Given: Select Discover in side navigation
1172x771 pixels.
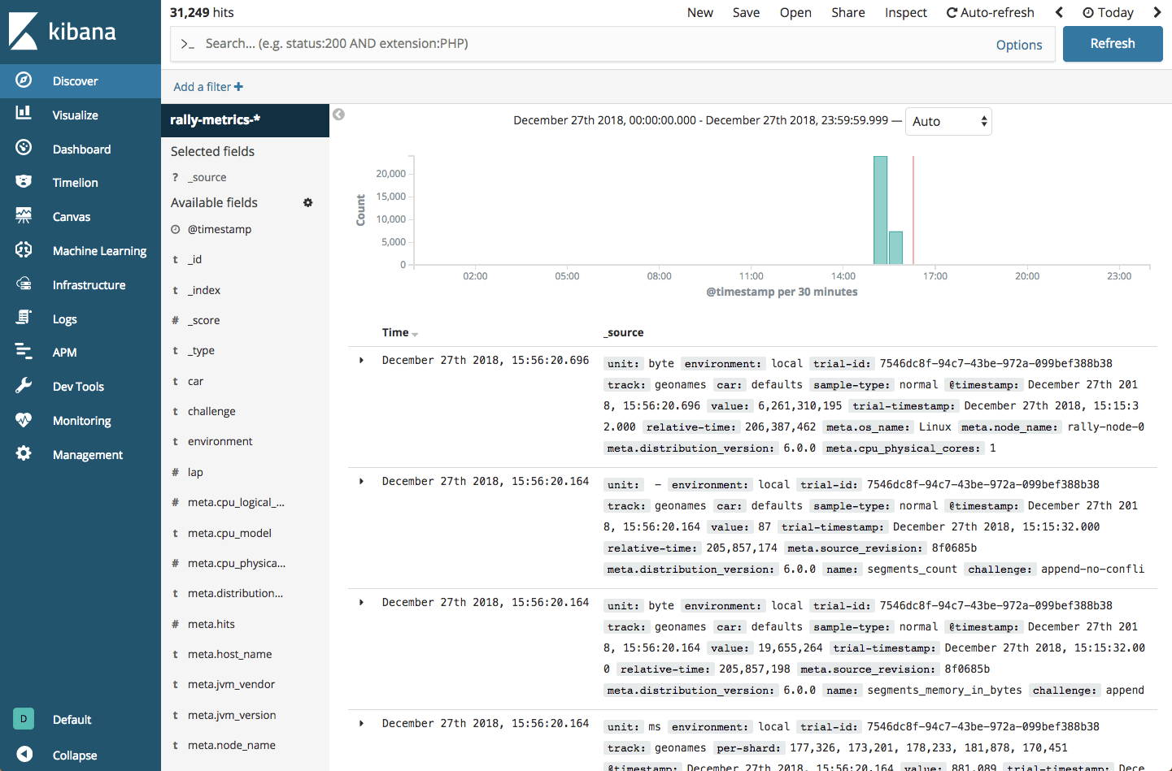Looking at the screenshot, I should 81,81.
